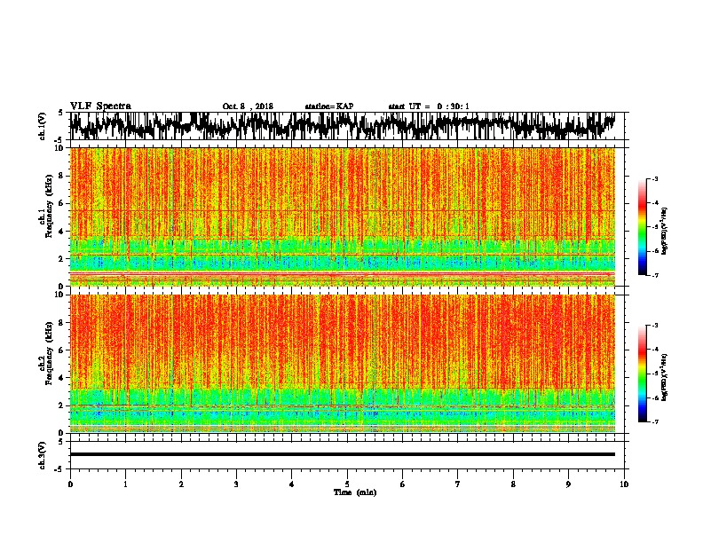Click the "5" voltage tick of ch.3(V) panel

click(61, 442)
